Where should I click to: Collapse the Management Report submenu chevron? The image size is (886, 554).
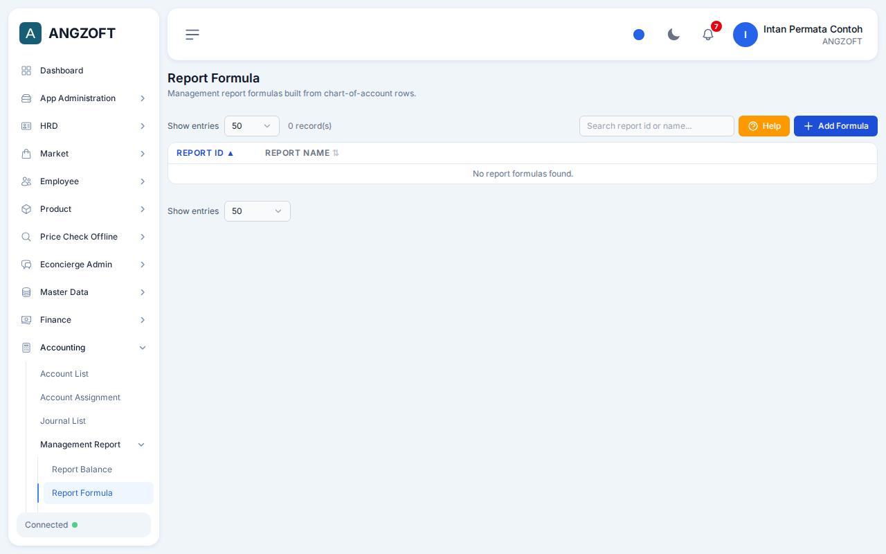[x=141, y=445]
